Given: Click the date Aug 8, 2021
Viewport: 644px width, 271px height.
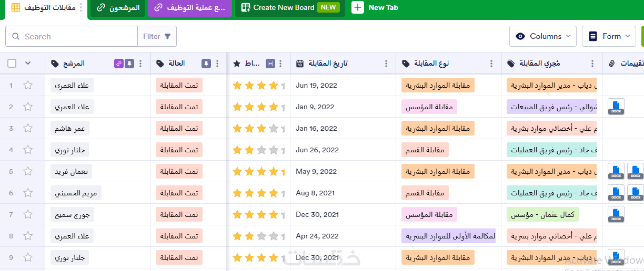Looking at the screenshot, I should pos(315,193).
